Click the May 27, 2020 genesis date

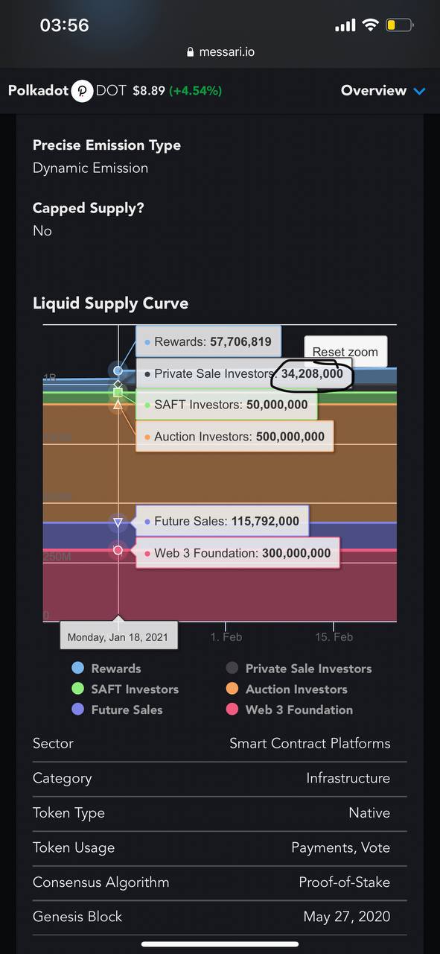pyautogui.click(x=347, y=916)
